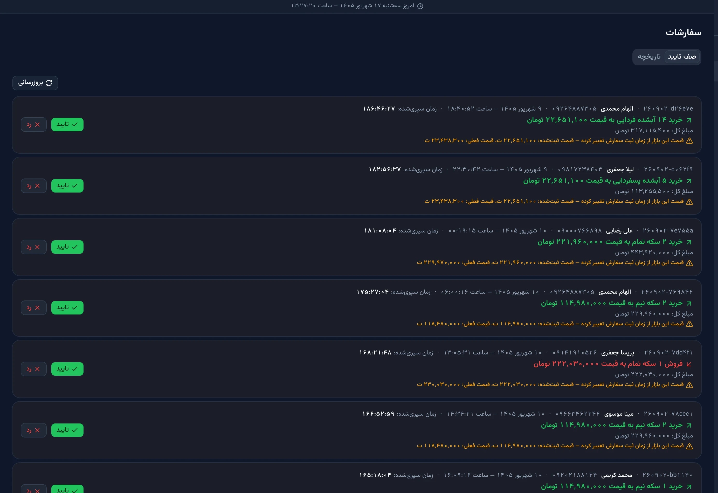
Task: Click Mohammad Karimi's phone number
Action: point(575,475)
